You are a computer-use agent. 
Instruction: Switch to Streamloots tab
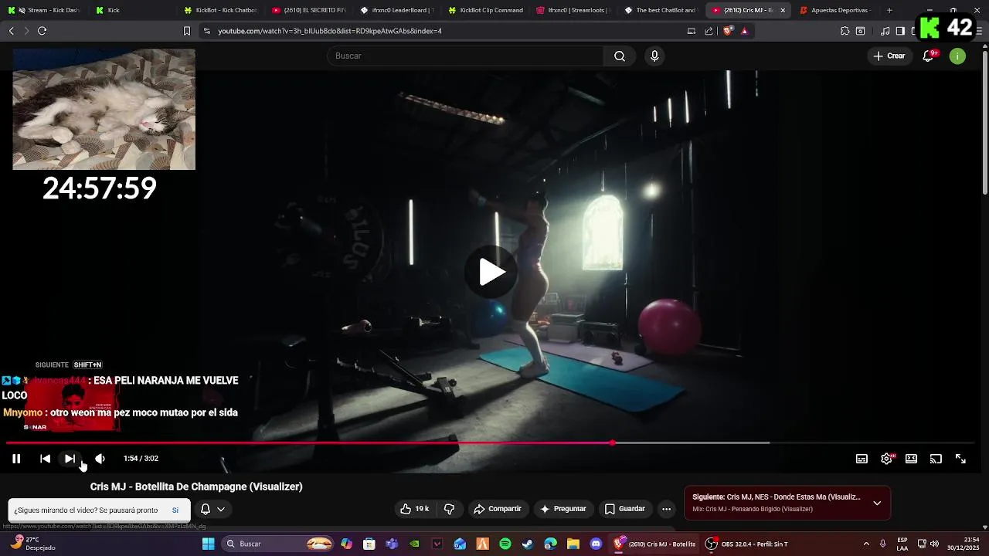pos(573,10)
